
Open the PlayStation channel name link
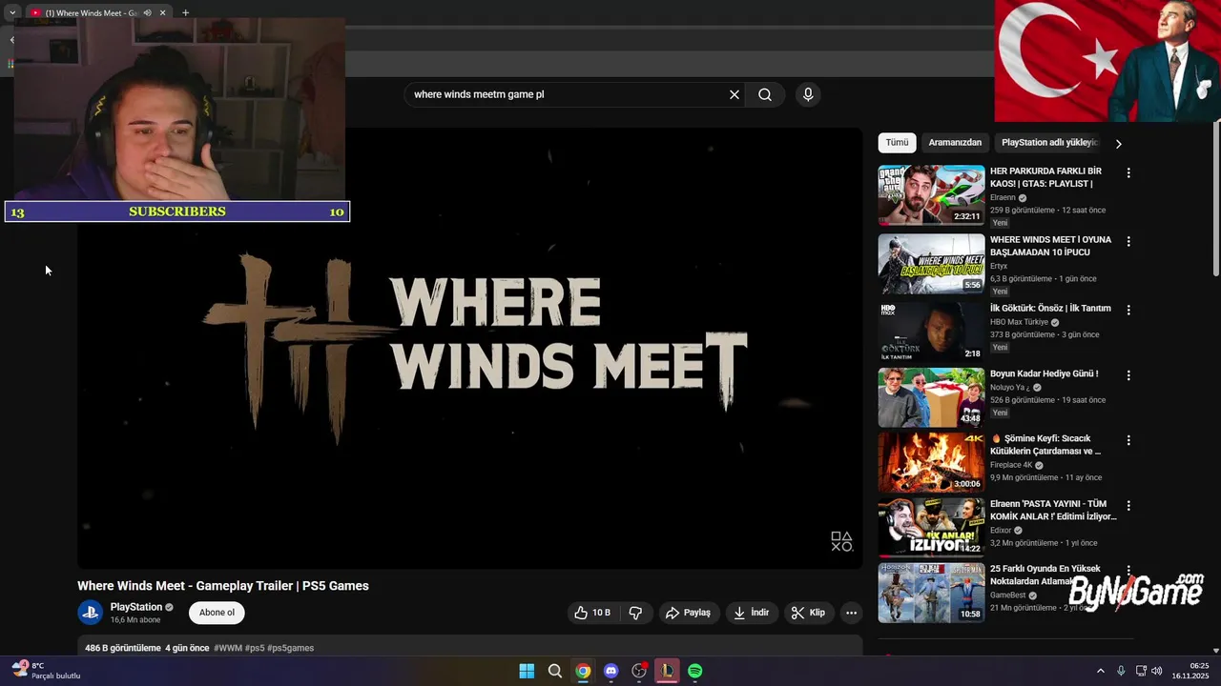click(135, 607)
